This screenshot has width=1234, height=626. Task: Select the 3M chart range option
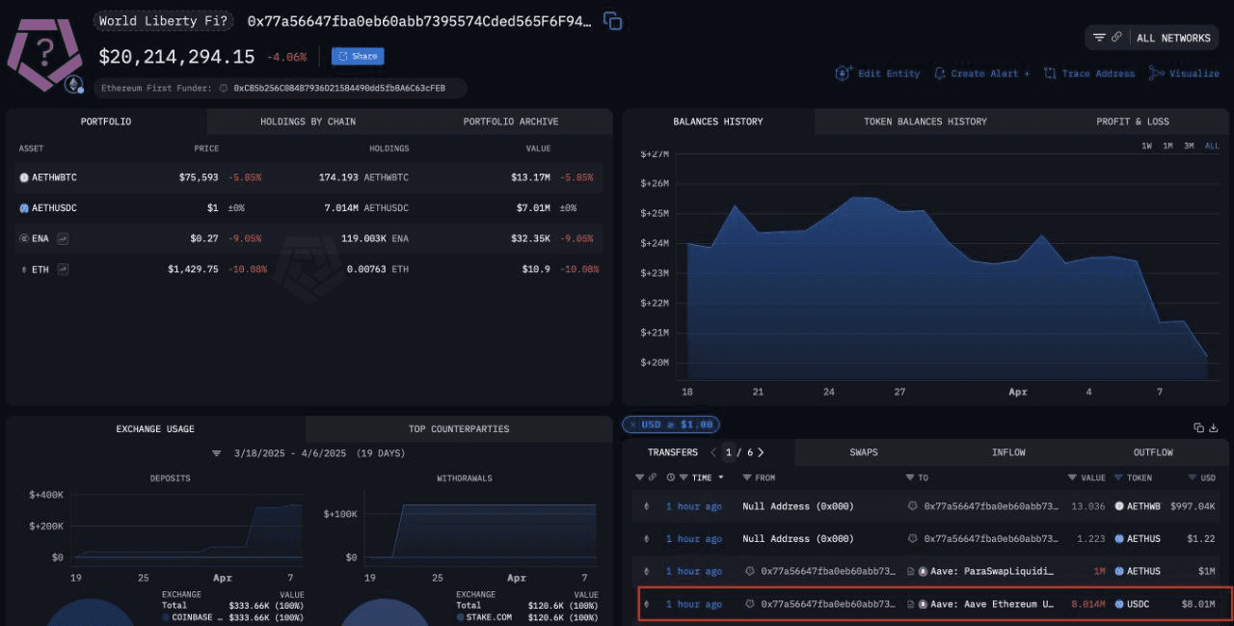(1189, 146)
